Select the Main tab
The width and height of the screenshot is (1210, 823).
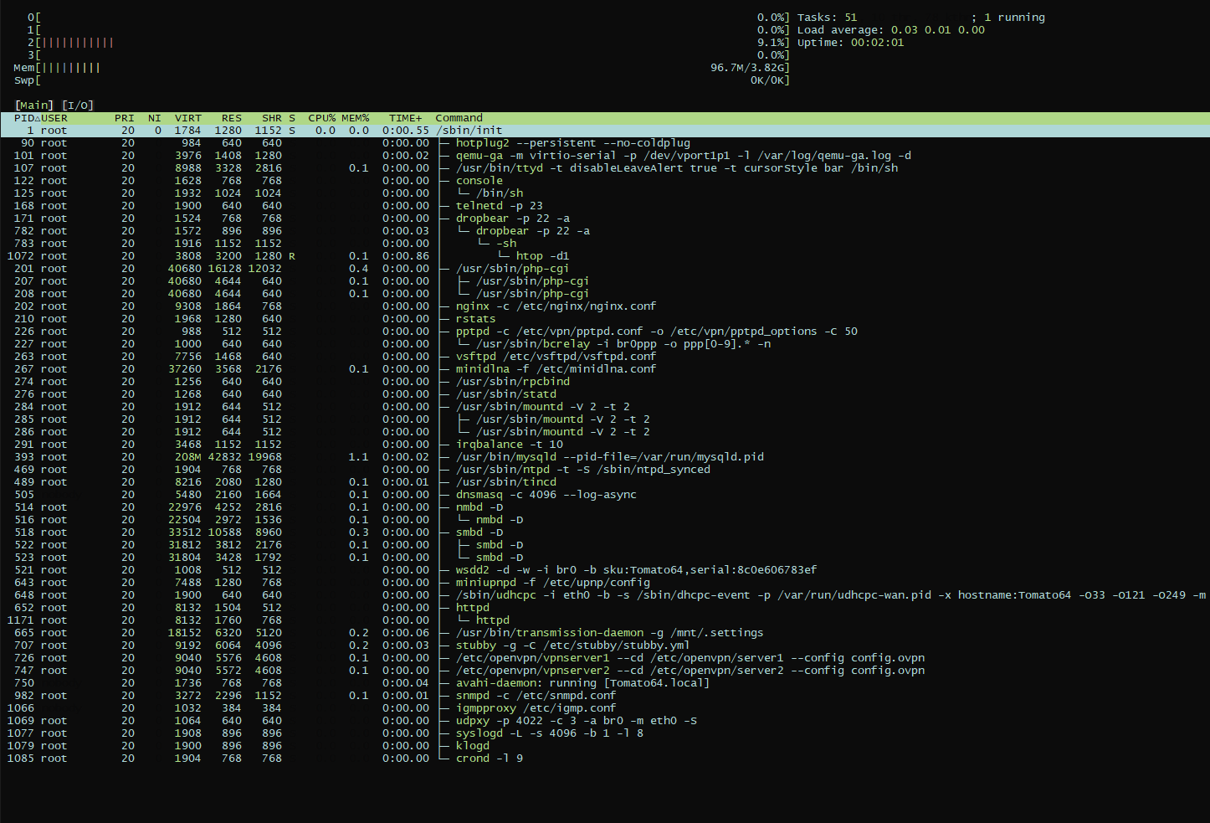(x=34, y=105)
